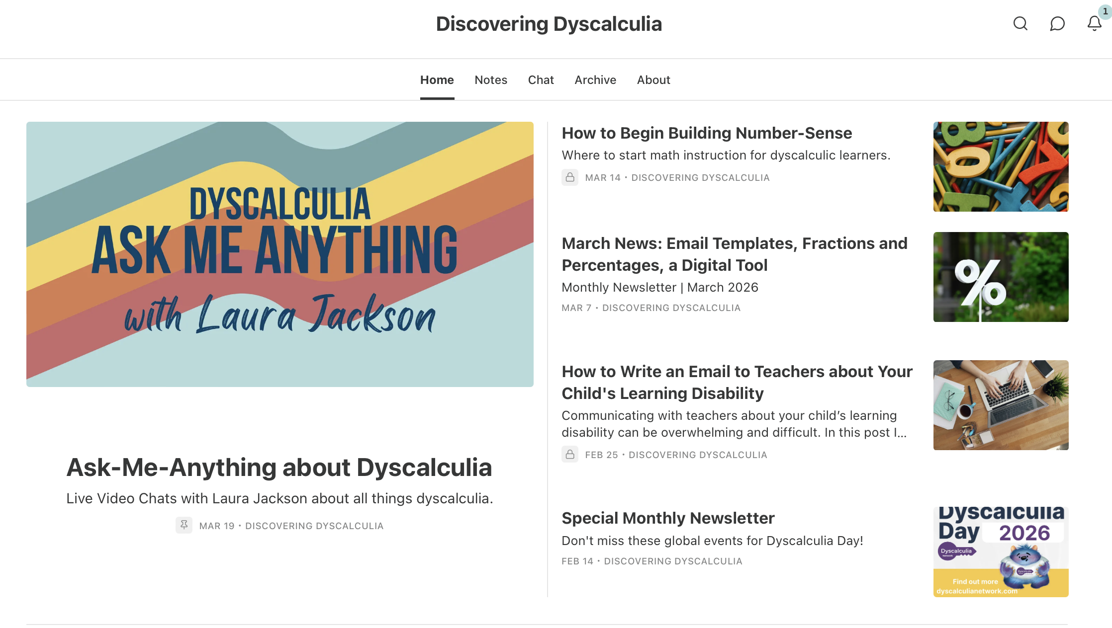Screen dimensions: 1112x628
Task: Click lock icon on Number-Sense post
Action: pyautogui.click(x=570, y=177)
